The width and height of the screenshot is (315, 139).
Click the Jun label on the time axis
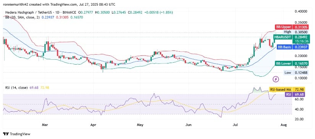189,125
